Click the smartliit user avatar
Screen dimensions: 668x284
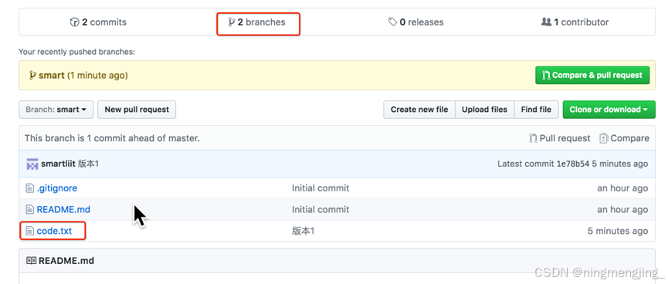click(32, 164)
